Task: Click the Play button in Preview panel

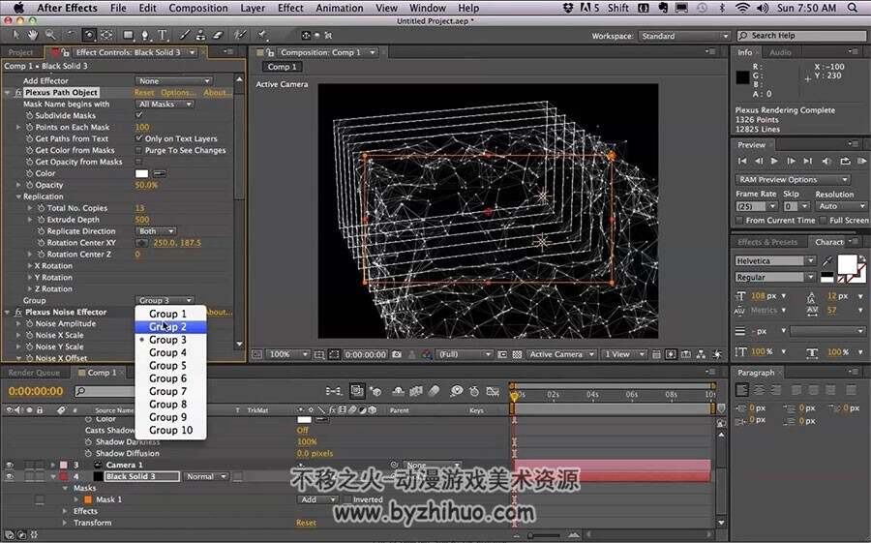Action: [x=774, y=161]
